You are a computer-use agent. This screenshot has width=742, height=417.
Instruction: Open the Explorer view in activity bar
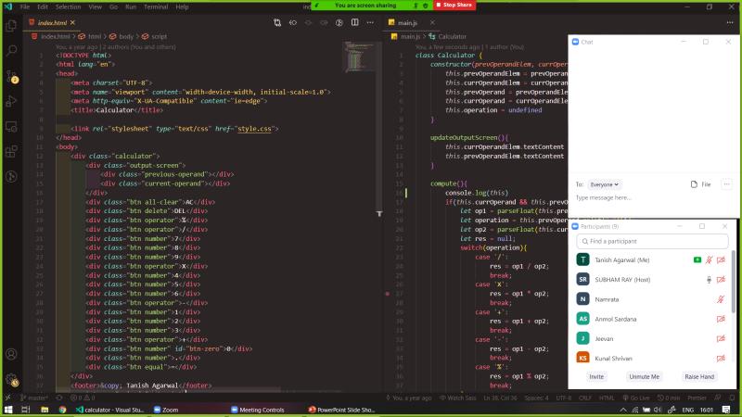(x=11, y=25)
